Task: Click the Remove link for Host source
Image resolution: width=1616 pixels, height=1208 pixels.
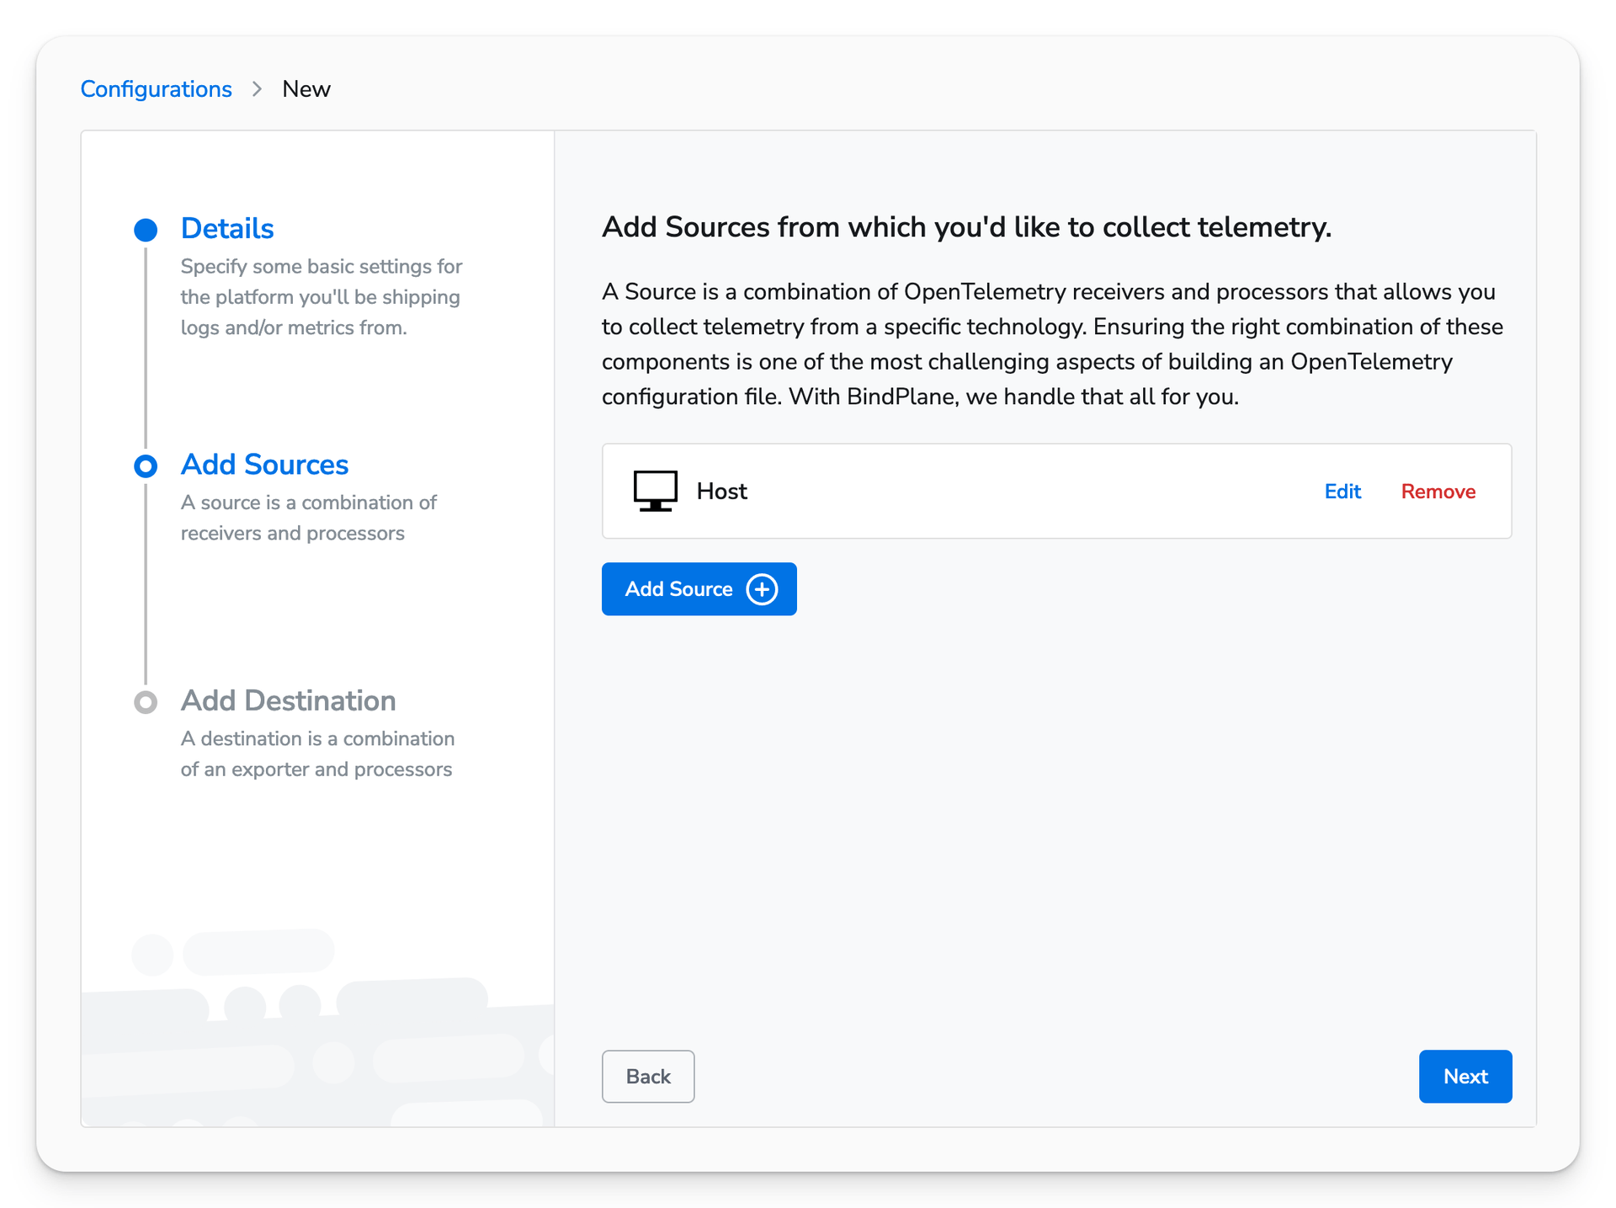Action: [x=1438, y=491]
